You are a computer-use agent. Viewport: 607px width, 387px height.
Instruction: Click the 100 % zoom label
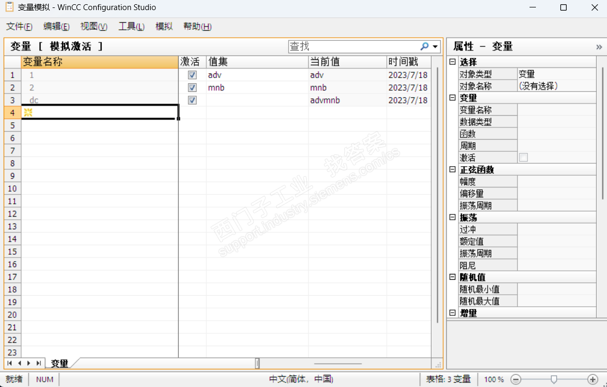click(x=494, y=379)
